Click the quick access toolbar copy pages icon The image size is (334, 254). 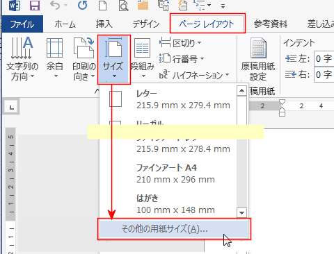coord(163,6)
